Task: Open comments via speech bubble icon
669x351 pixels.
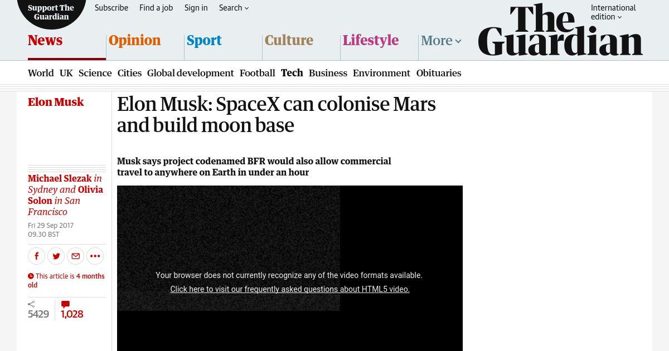Action: tap(65, 304)
